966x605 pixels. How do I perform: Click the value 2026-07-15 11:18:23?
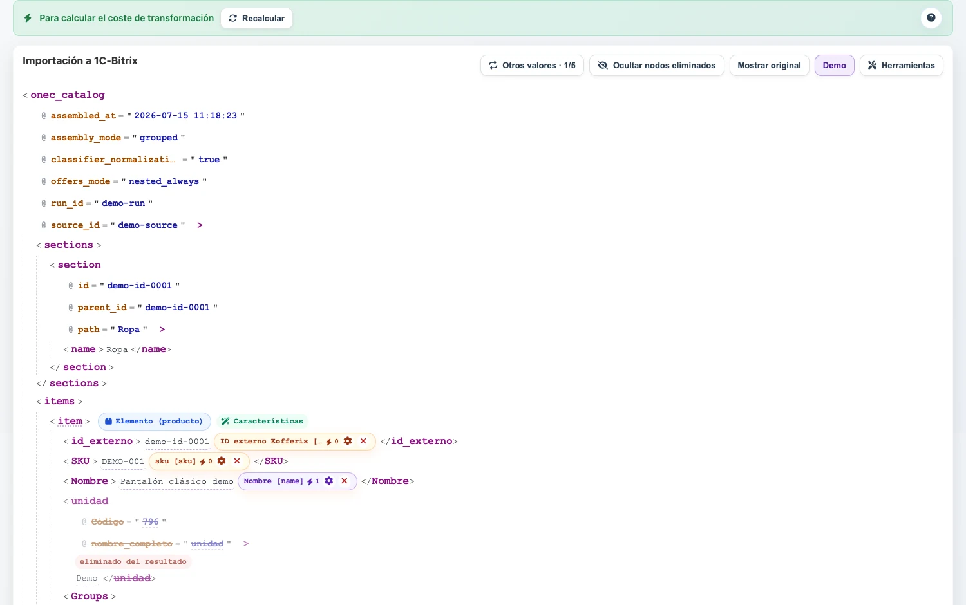pyautogui.click(x=185, y=116)
